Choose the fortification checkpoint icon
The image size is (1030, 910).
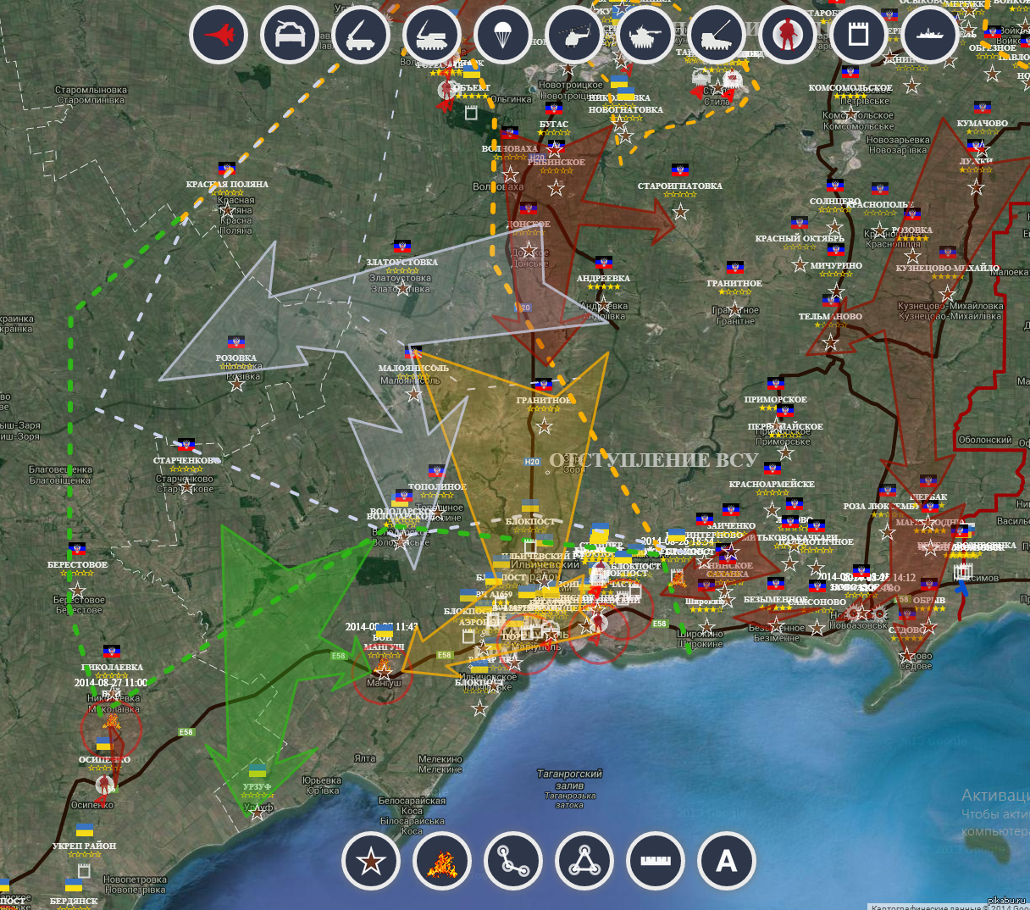[x=859, y=36]
